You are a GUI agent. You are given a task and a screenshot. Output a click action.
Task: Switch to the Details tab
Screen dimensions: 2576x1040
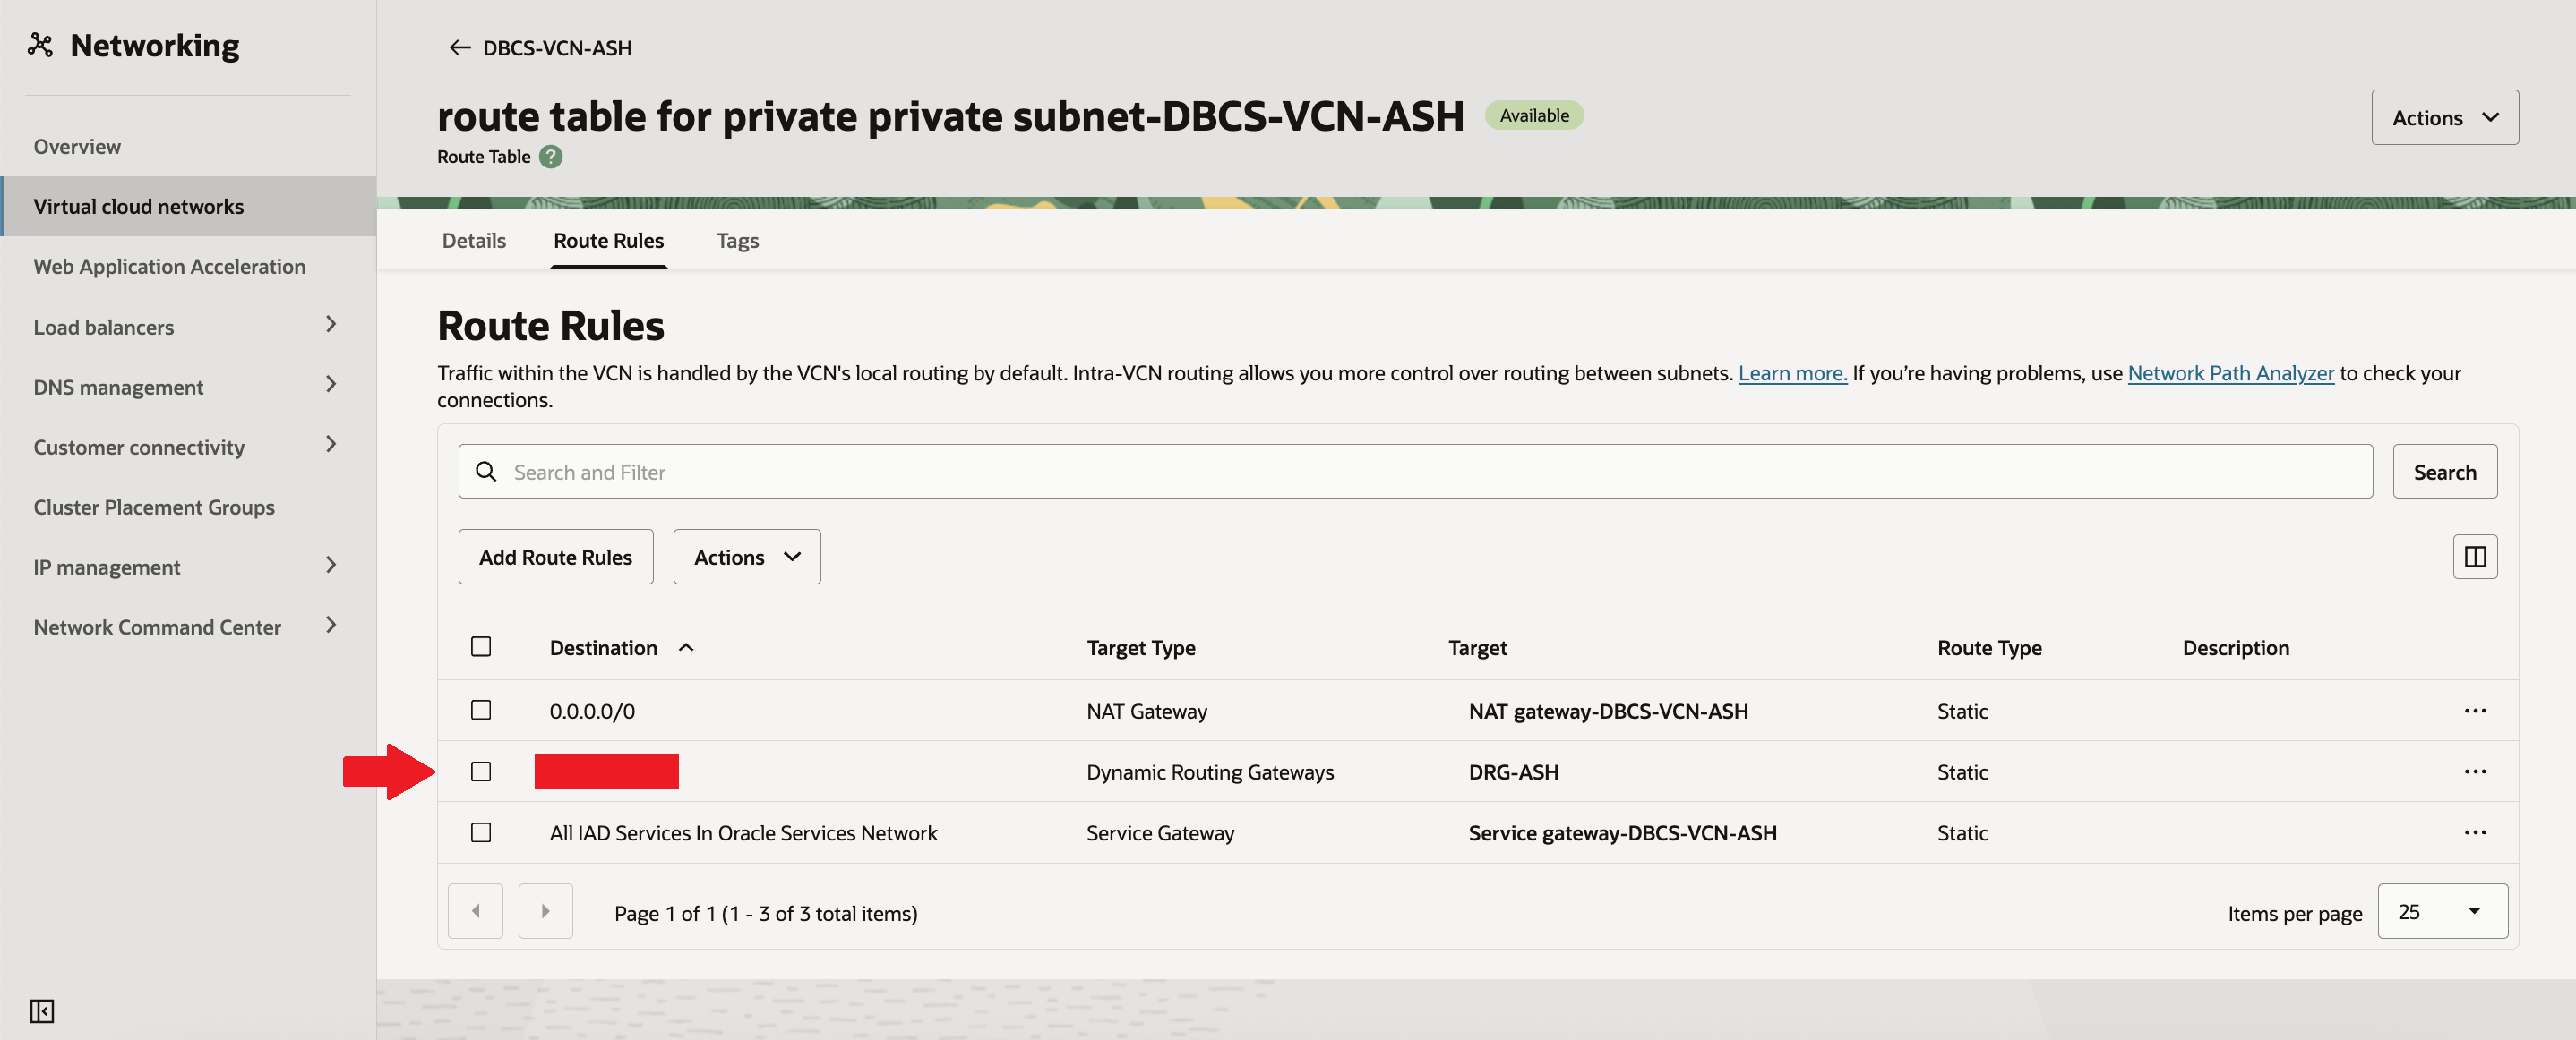click(x=474, y=241)
